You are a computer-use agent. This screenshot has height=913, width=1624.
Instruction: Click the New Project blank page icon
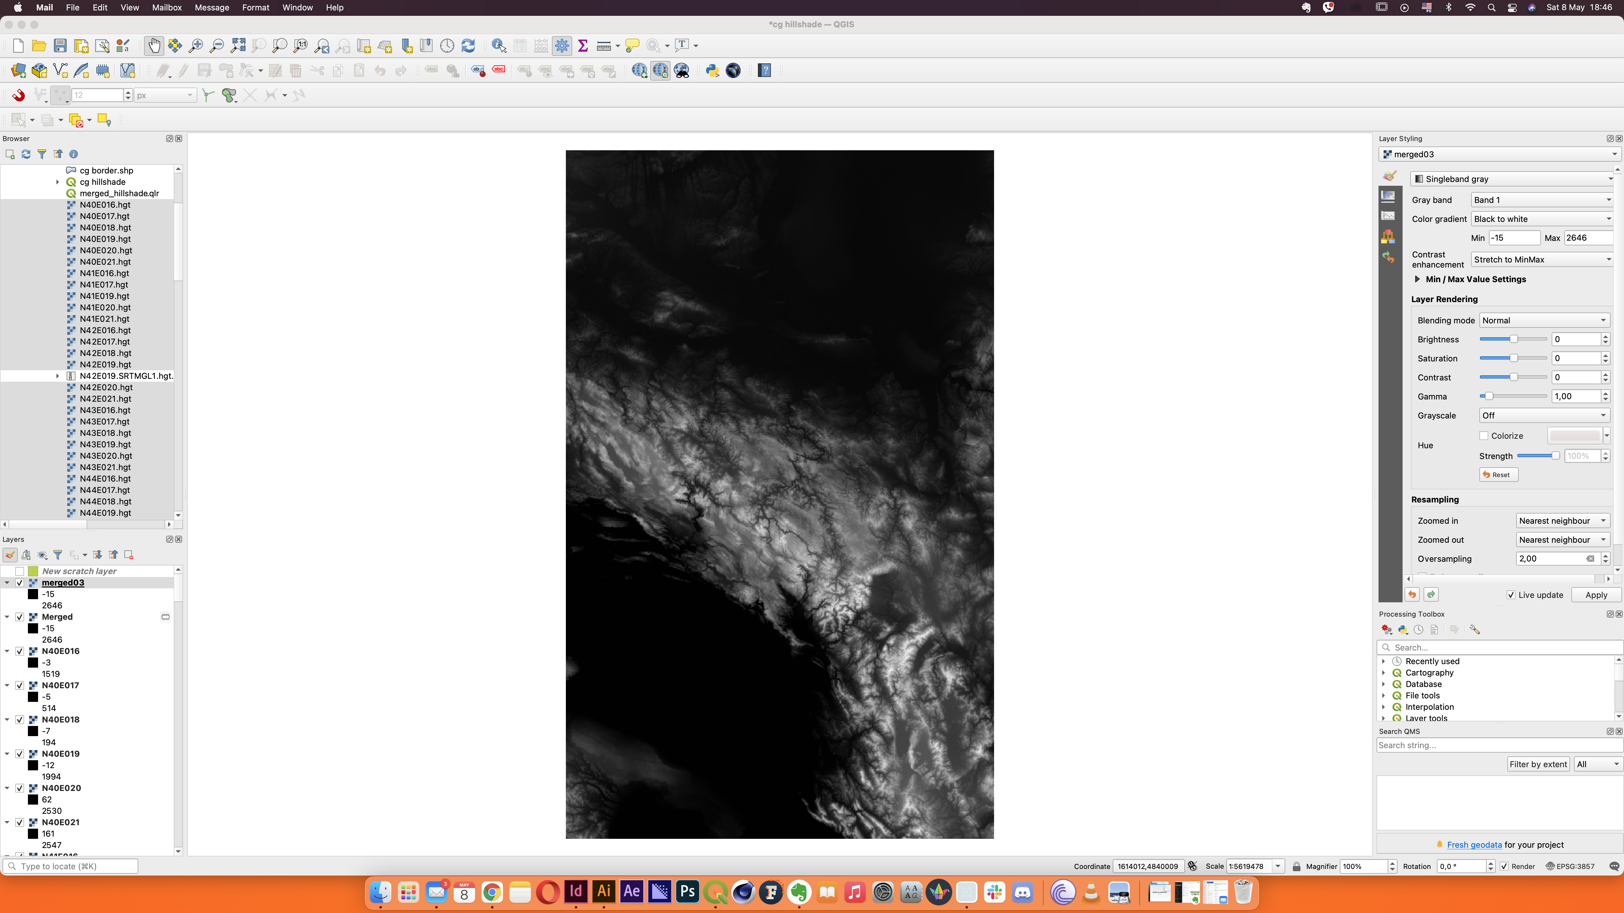(18, 45)
